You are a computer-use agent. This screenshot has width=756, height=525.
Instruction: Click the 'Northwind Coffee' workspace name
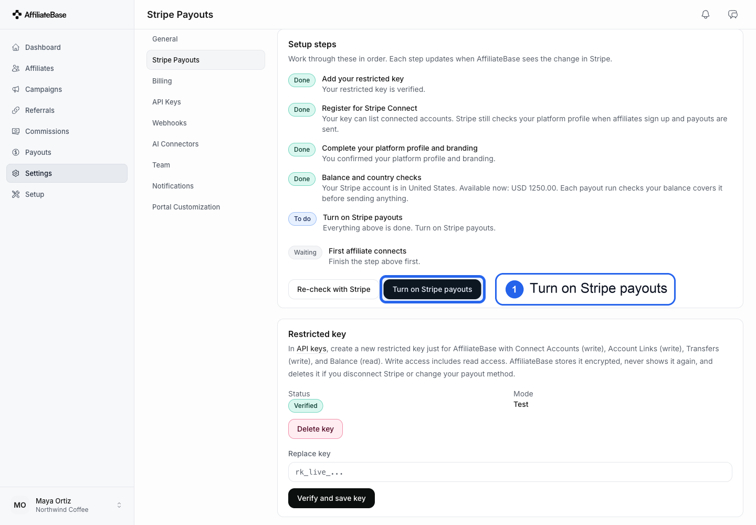(x=62, y=510)
